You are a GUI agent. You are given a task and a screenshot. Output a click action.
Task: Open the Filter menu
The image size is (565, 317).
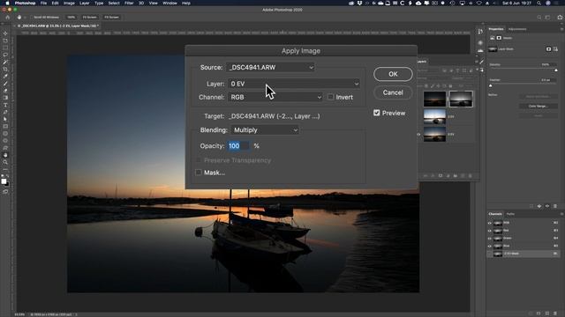pos(129,3)
